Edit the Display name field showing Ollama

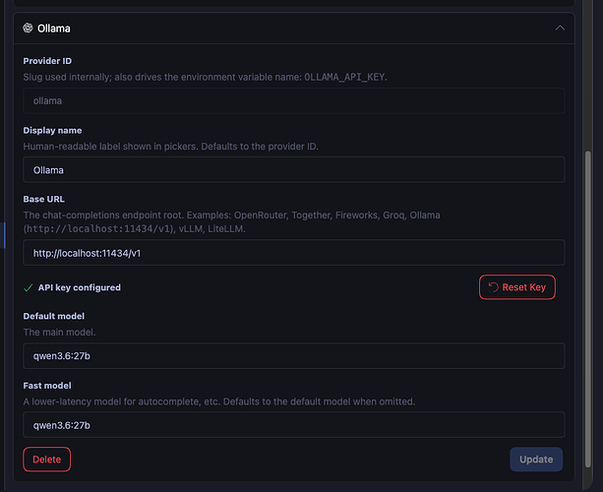[x=294, y=169]
